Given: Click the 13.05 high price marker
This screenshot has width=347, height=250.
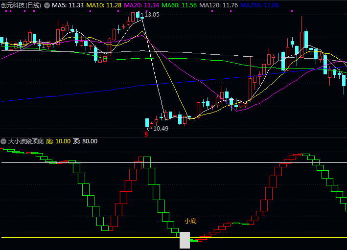Looking at the screenshot, I should coord(152,15).
